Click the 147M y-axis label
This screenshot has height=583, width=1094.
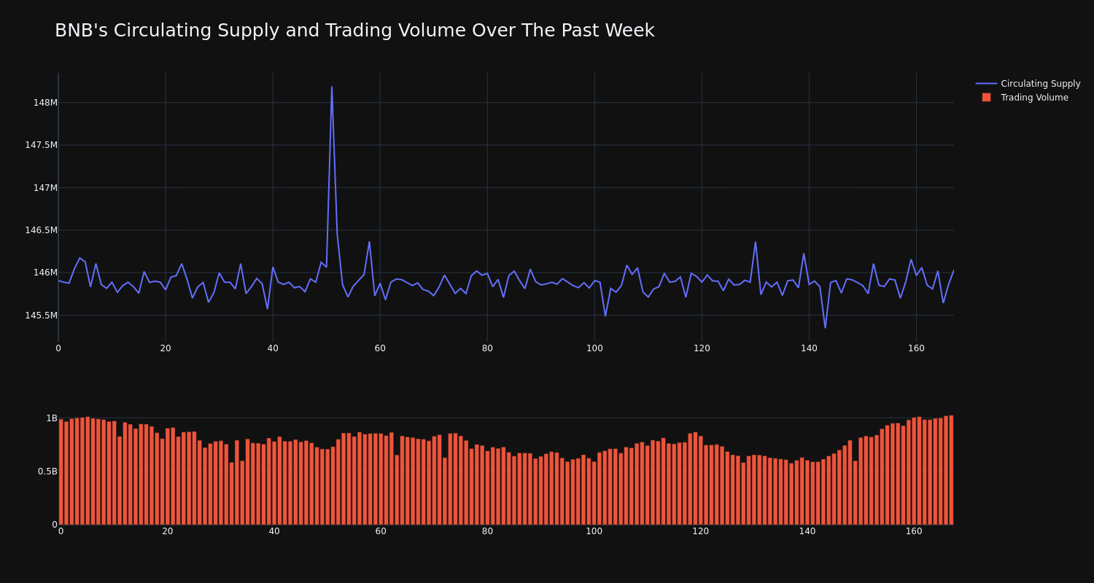(x=45, y=188)
